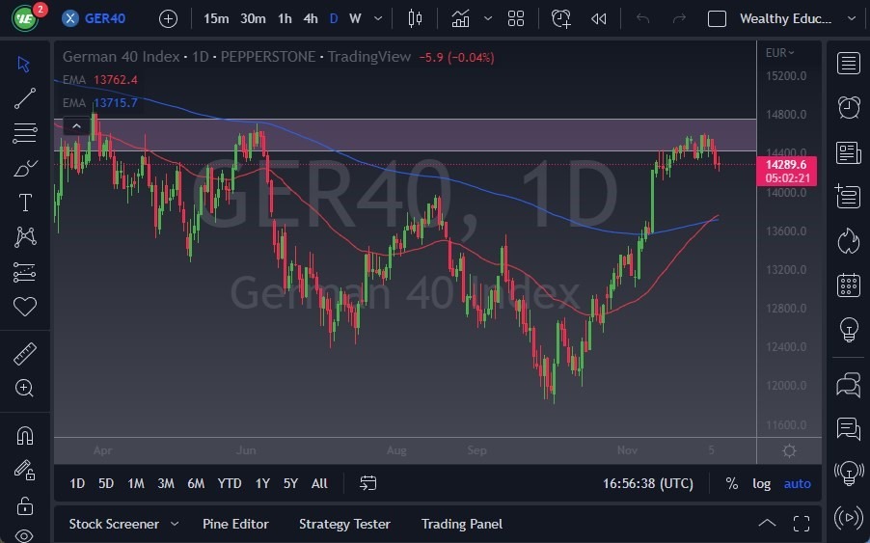
Task: Open the calendar panel icon
Action: click(849, 285)
